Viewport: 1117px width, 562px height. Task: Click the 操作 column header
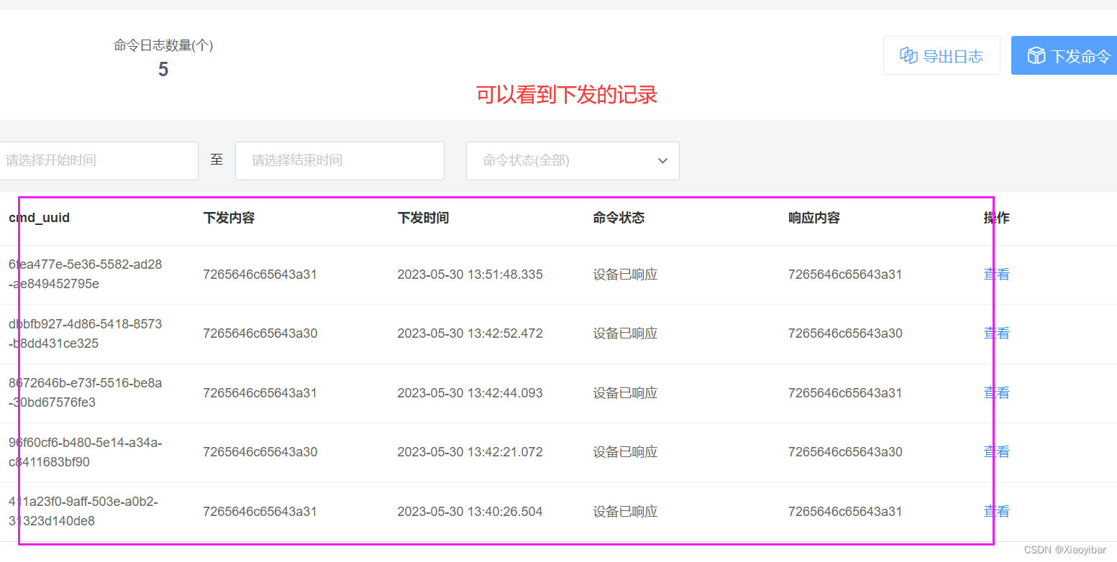(996, 218)
